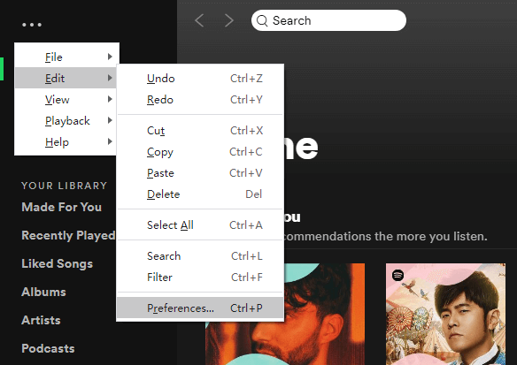
Task: Select Copy in the Edit submenu
Action: point(200,152)
